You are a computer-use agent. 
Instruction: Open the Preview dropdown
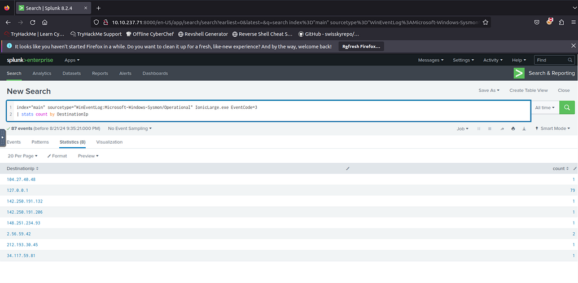[88, 156]
